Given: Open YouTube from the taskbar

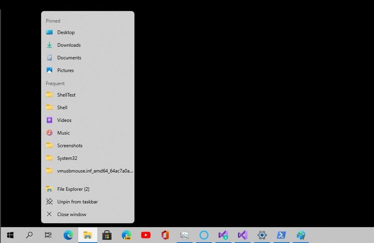Looking at the screenshot, I should [x=145, y=235].
